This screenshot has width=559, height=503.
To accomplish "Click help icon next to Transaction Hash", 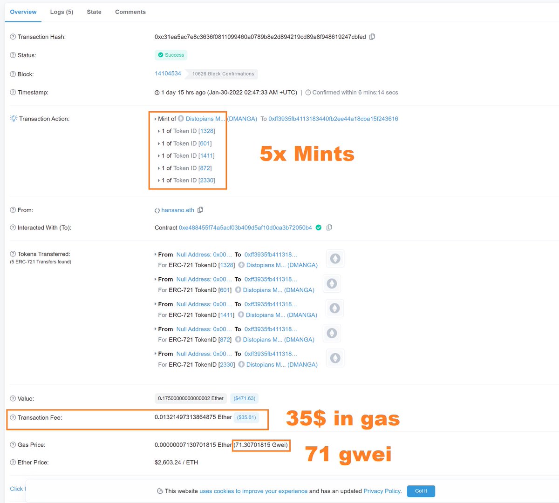I will 13,37.
